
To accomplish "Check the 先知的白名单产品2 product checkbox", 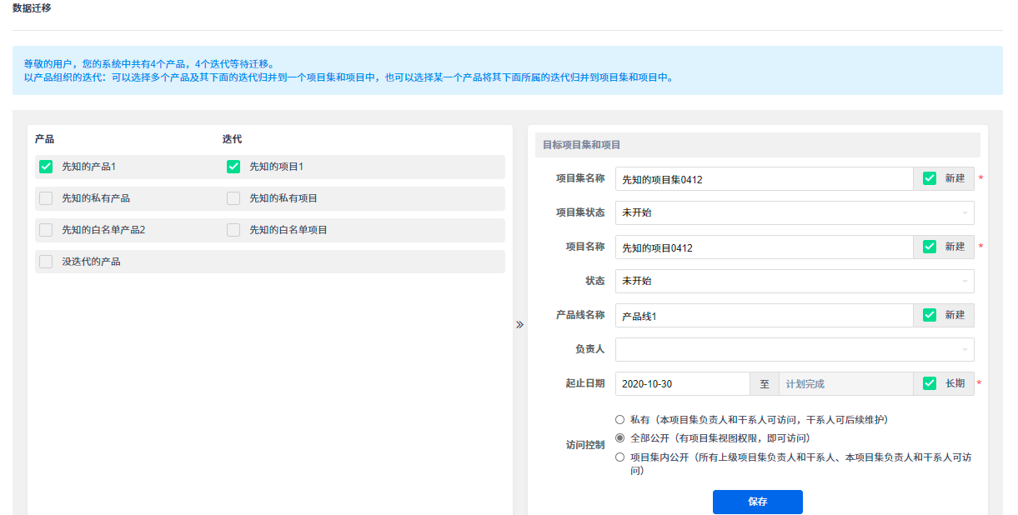I will pyautogui.click(x=46, y=230).
